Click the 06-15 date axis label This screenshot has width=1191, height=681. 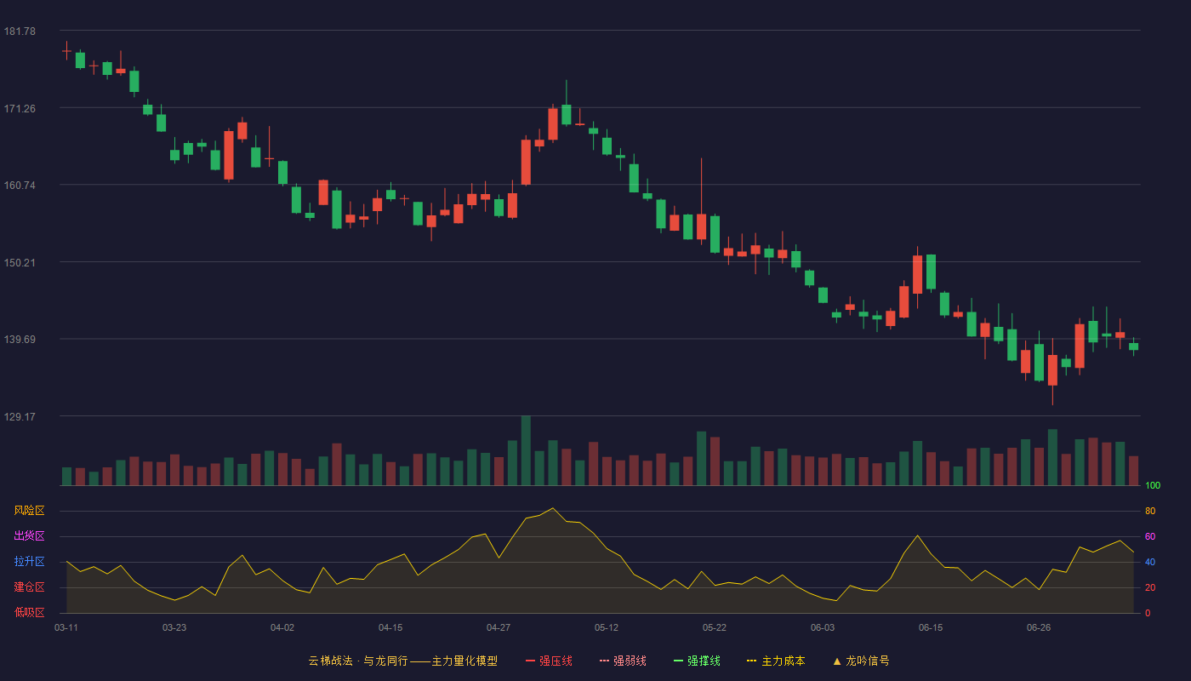coord(931,627)
